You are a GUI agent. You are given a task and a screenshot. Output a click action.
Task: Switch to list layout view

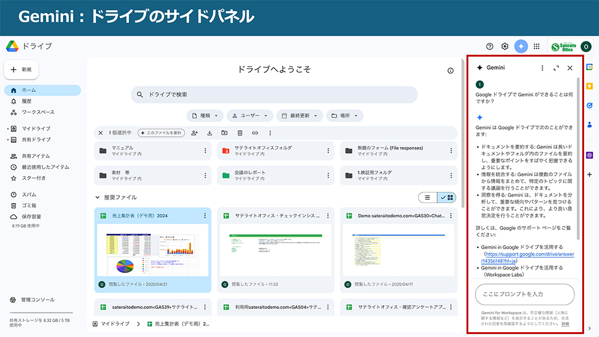(x=428, y=197)
